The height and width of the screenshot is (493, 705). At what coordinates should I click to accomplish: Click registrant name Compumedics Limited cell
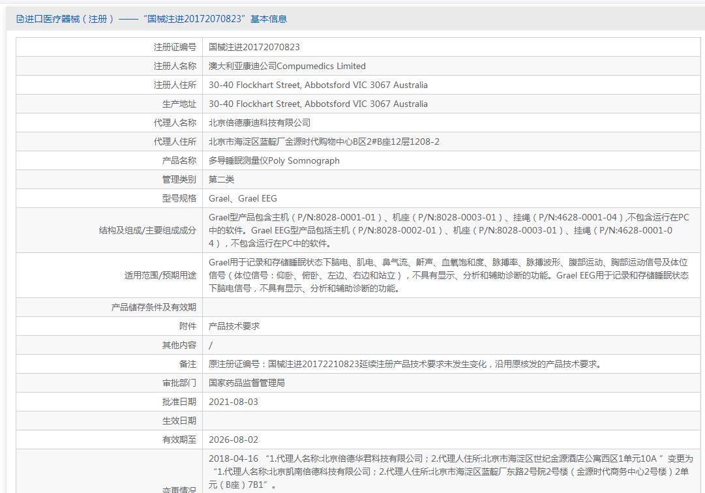coord(287,66)
